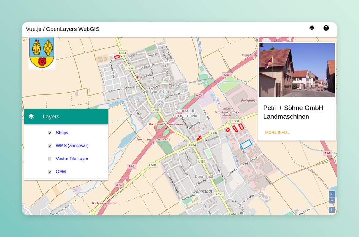Click the stack icon in Layers panel header
Image resolution: width=359 pixels, height=237 pixels.
click(31, 117)
